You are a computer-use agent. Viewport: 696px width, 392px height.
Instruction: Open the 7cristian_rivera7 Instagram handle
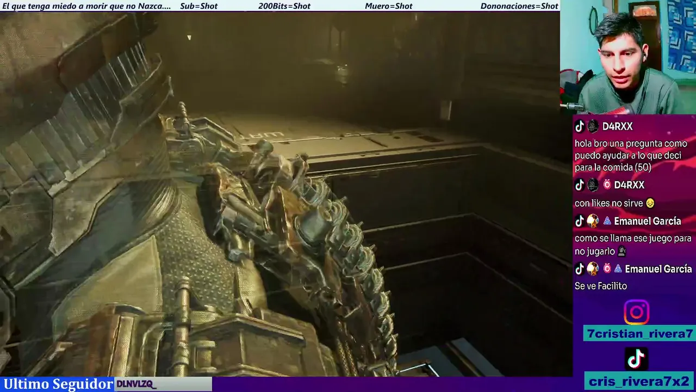point(639,334)
